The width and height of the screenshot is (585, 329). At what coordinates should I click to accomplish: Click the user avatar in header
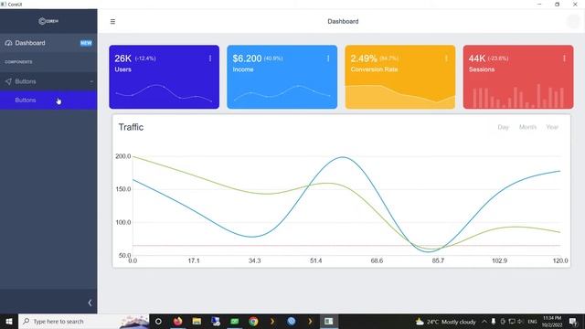coord(572,22)
